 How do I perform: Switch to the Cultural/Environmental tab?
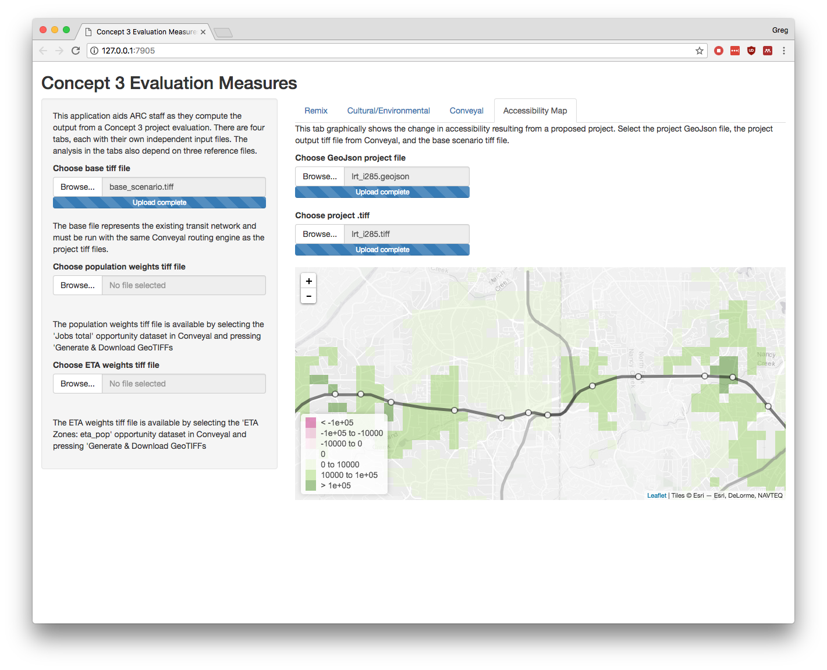click(389, 111)
